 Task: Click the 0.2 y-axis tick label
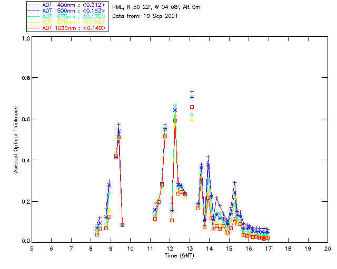tap(26, 201)
